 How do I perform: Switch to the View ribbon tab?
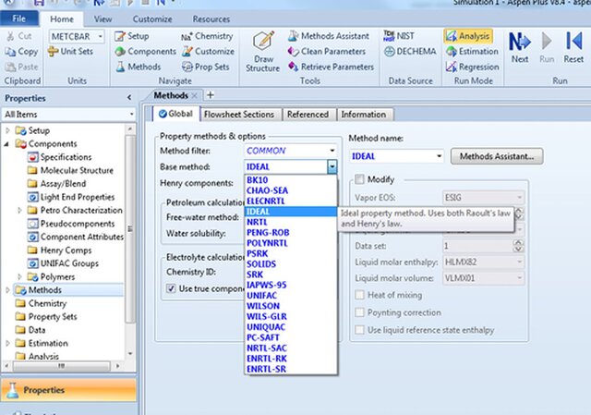[103, 18]
